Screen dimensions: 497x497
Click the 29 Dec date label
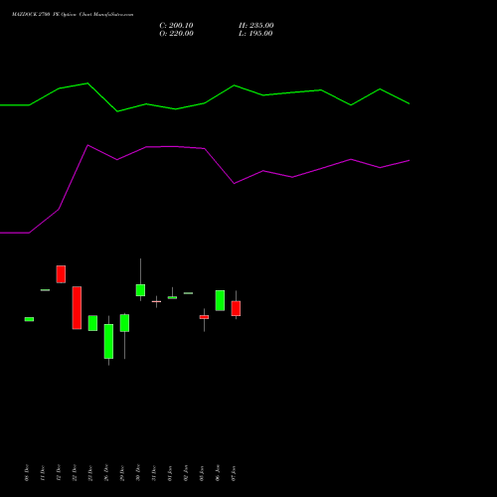tap(122, 472)
